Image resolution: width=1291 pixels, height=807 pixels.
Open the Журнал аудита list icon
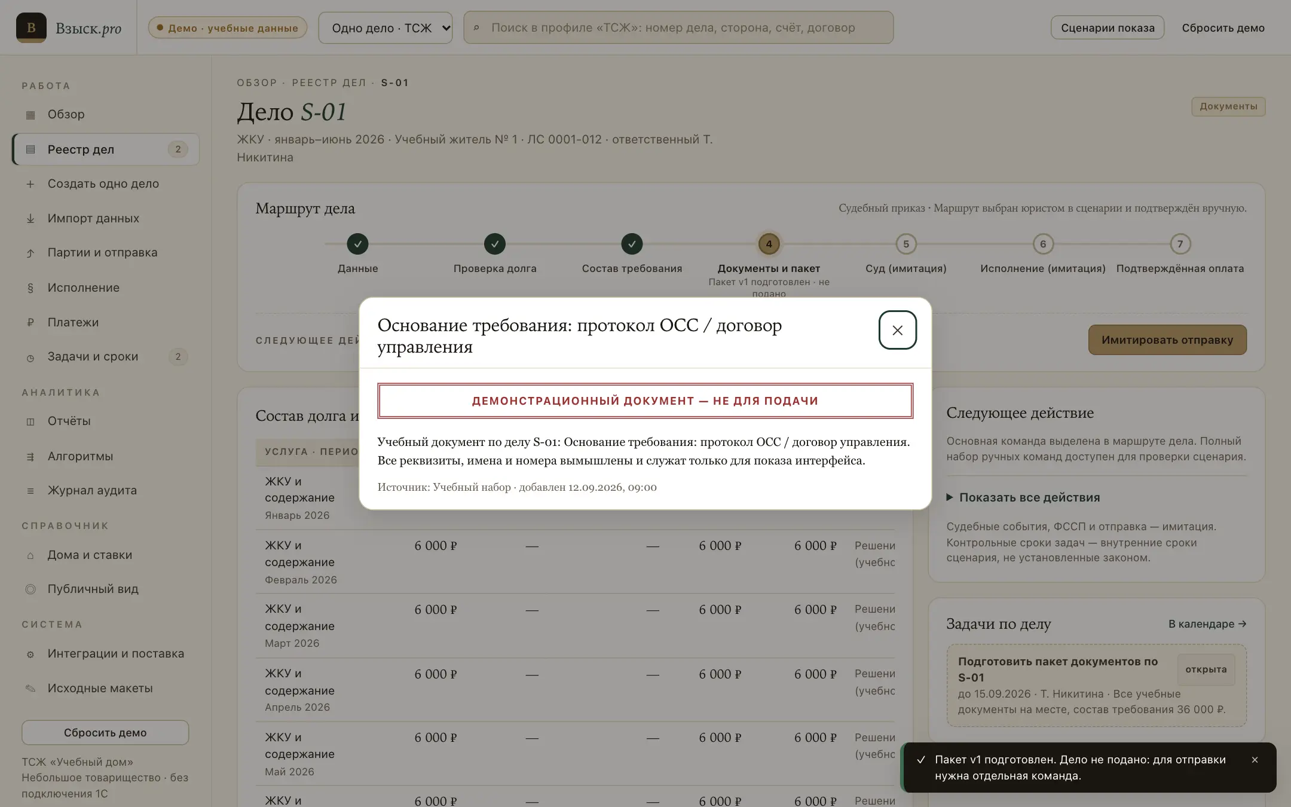[x=30, y=491]
